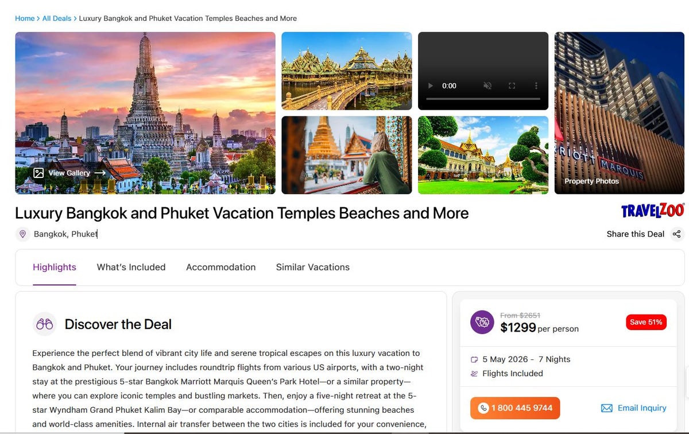
Task: Click the share icon beside Share this Deal
Action: tap(676, 234)
